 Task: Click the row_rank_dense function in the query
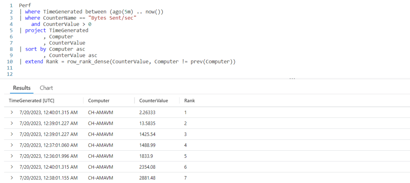pyautogui.click(x=88, y=62)
